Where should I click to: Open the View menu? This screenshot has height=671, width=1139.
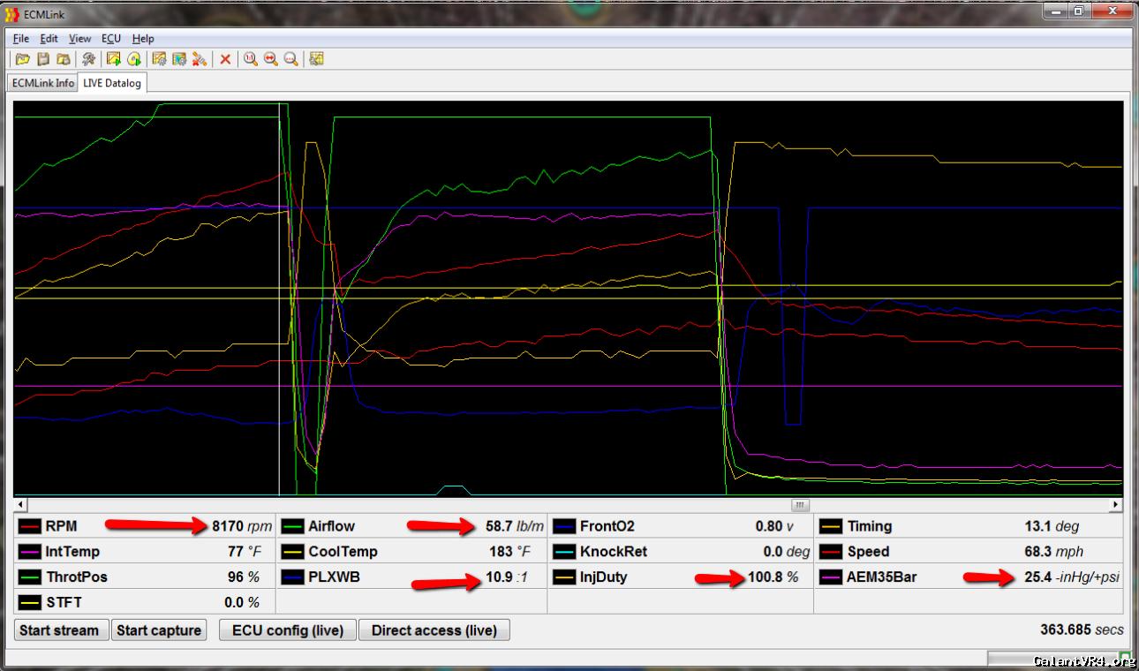[79, 39]
